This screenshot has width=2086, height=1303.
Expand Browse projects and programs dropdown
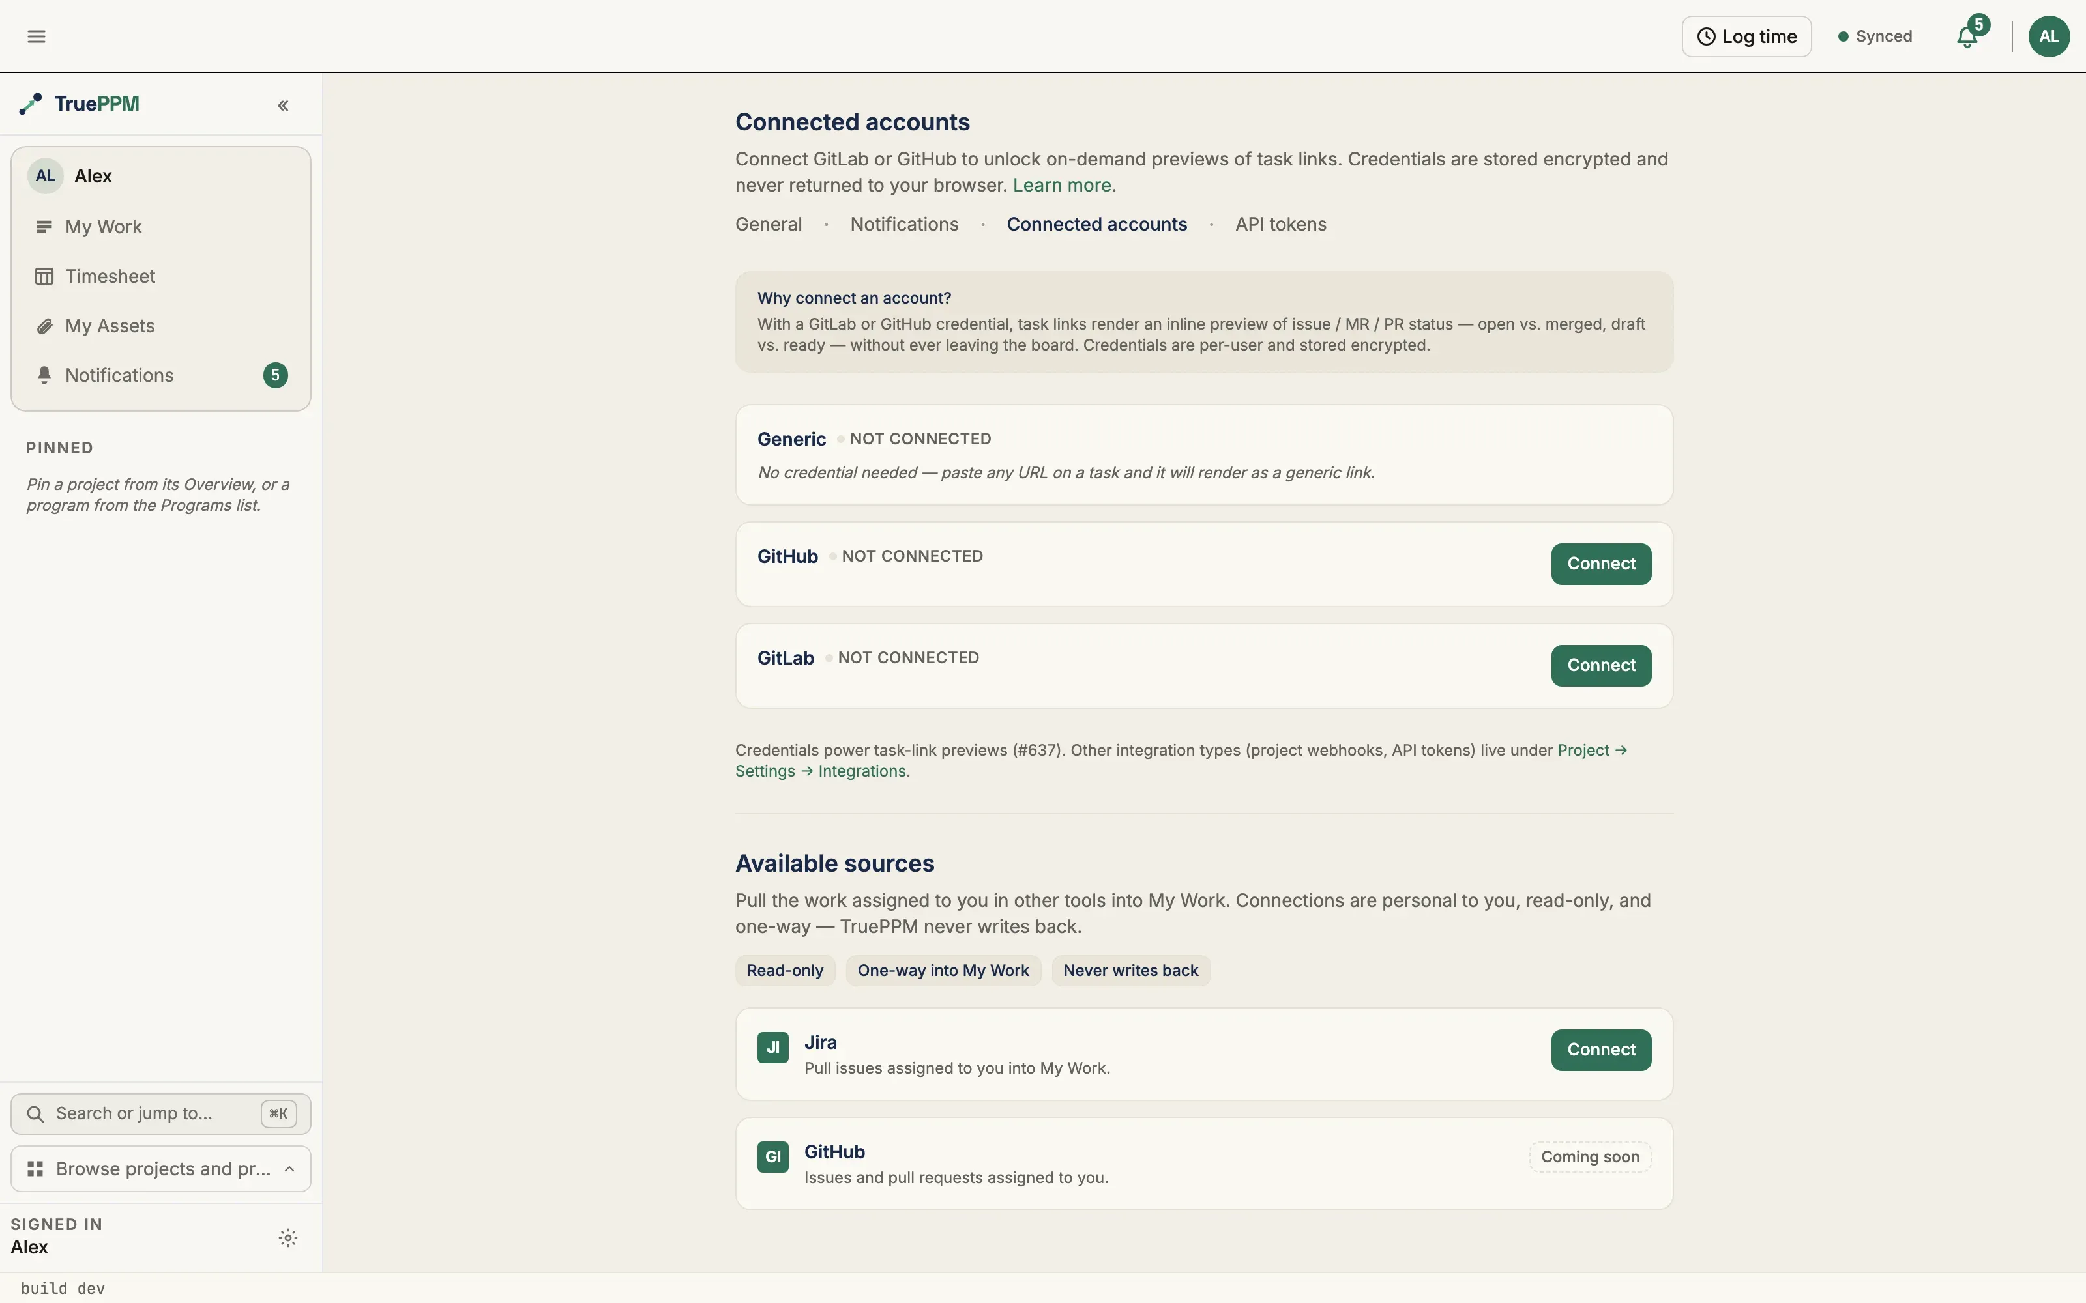pyautogui.click(x=160, y=1169)
